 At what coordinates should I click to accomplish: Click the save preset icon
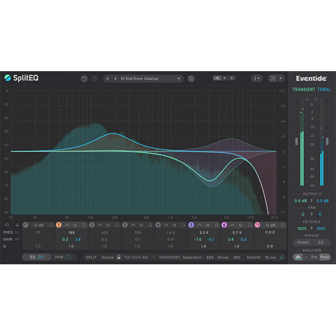coord(191,79)
